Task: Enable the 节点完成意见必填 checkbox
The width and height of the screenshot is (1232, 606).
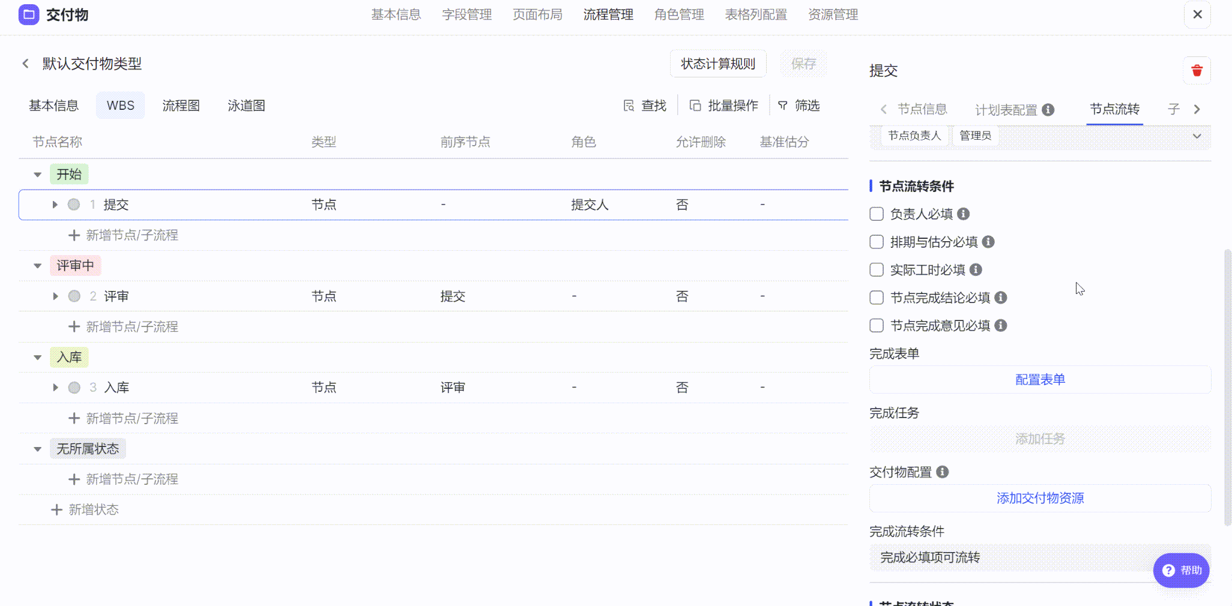Action: 877,325
